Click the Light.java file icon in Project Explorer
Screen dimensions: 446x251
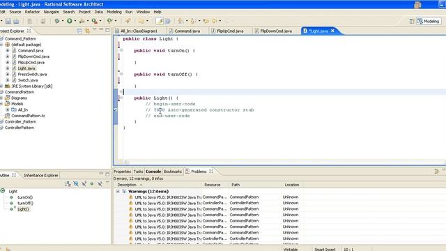click(14, 68)
